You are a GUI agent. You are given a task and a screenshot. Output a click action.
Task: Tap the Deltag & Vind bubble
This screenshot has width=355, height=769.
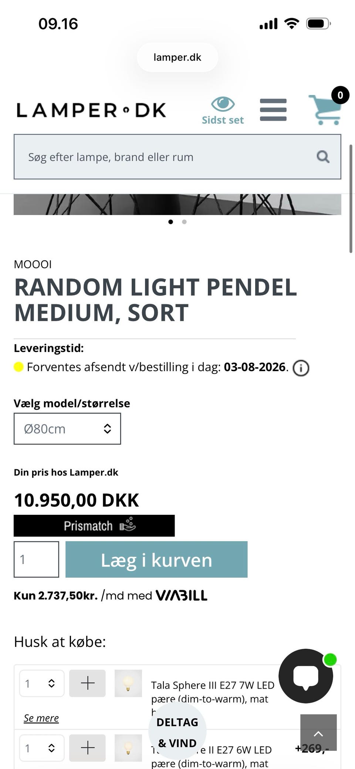coord(177,732)
